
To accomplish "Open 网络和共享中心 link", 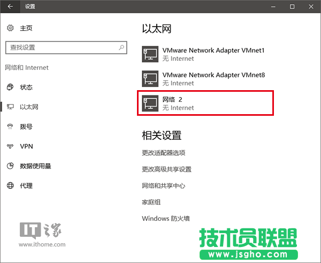I will click(164, 186).
